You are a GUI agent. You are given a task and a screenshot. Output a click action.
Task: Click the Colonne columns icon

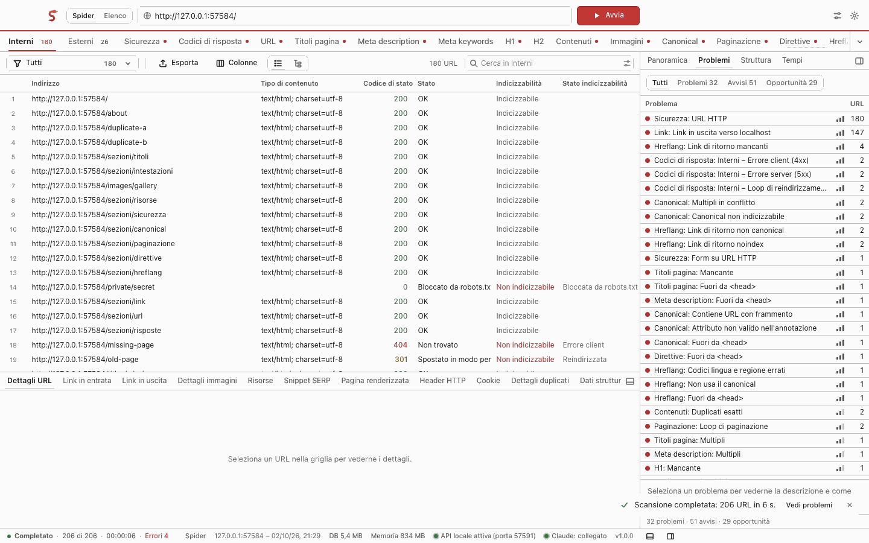tap(220, 63)
